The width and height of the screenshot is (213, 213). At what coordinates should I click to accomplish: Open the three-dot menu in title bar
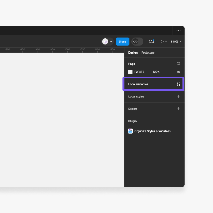(x=178, y=31)
